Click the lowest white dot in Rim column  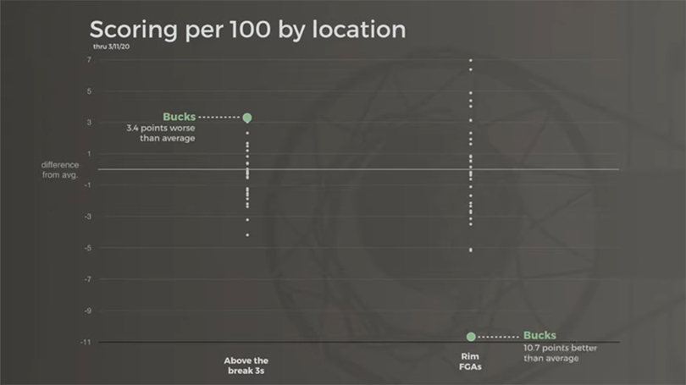[x=471, y=250]
